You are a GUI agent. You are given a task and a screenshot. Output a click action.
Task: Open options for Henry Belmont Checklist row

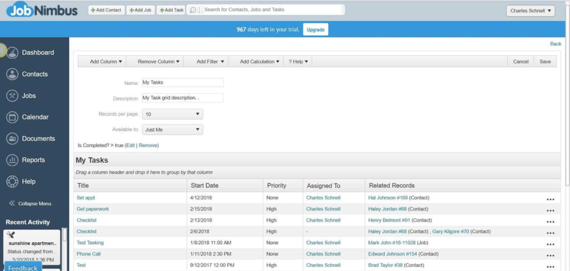pos(550,222)
